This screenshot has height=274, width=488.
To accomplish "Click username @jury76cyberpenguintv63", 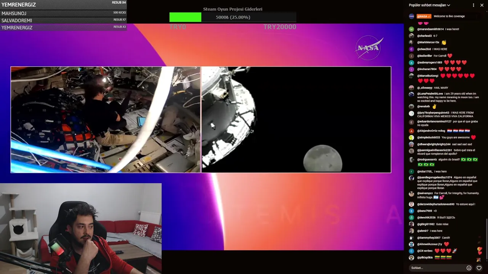I will click(433, 113).
